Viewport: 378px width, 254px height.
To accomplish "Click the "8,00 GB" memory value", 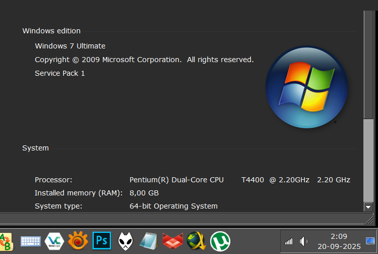I will coord(144,193).
